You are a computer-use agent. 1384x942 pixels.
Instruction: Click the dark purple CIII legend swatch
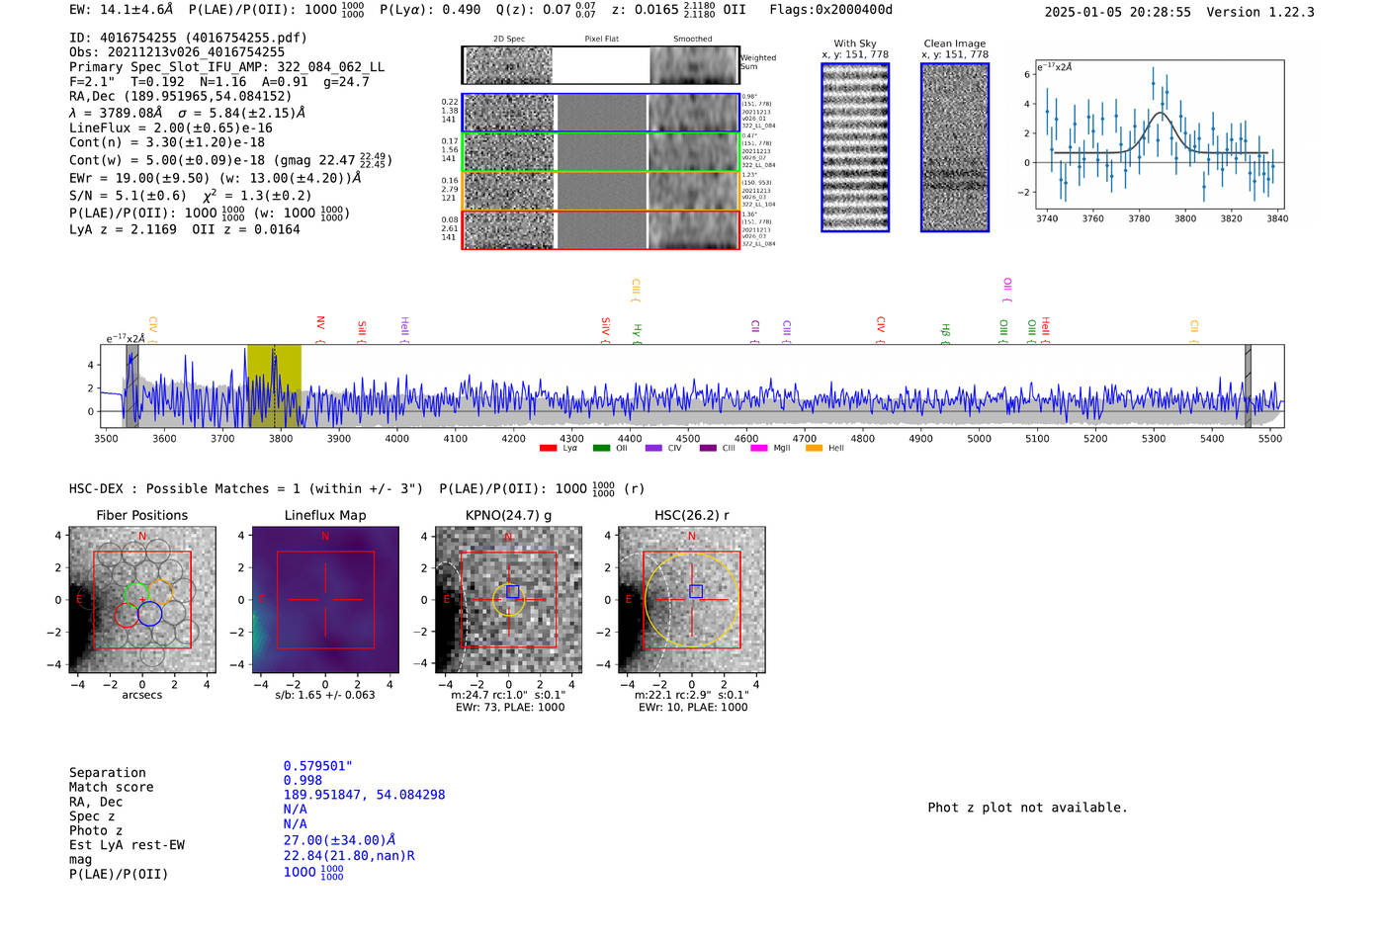[708, 449]
